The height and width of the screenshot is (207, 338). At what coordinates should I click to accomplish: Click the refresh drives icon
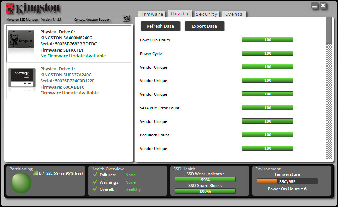pyautogui.click(x=126, y=18)
